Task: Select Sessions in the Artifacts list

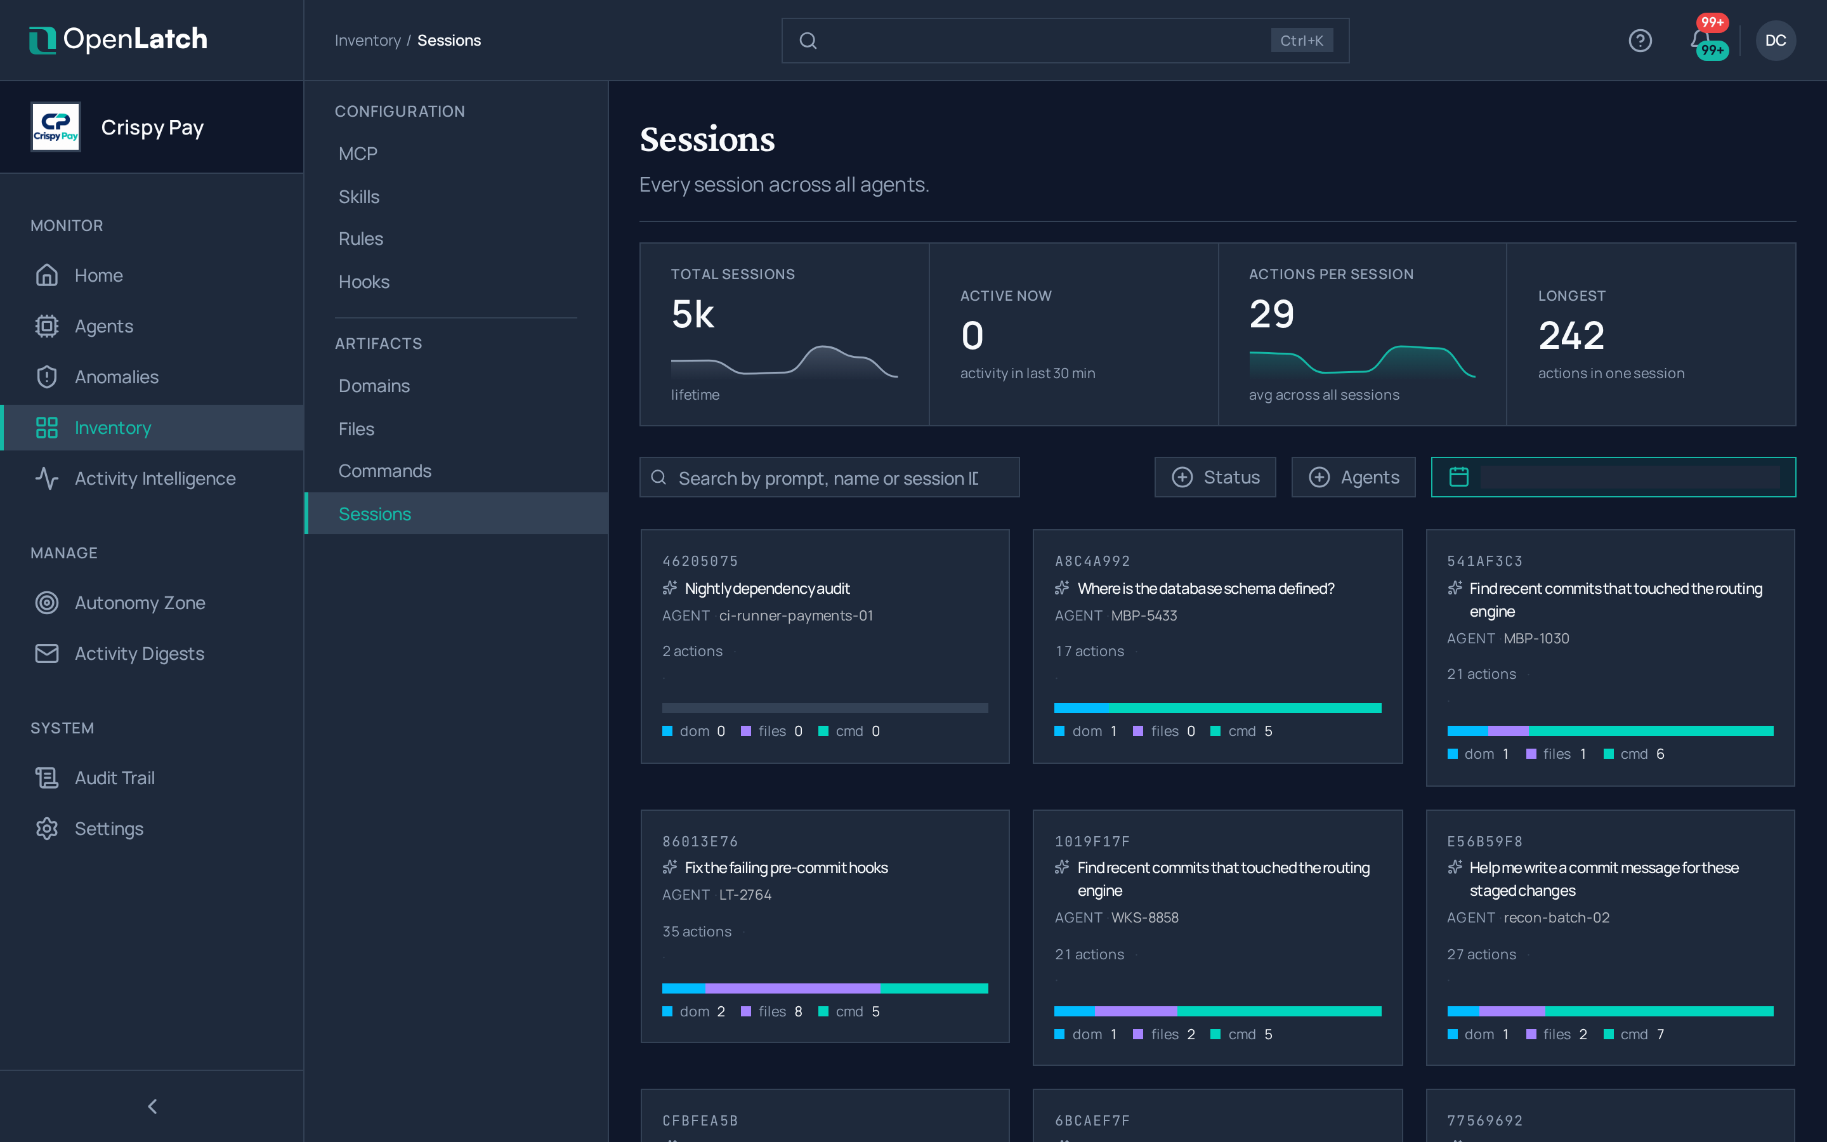Action: pyautogui.click(x=456, y=514)
